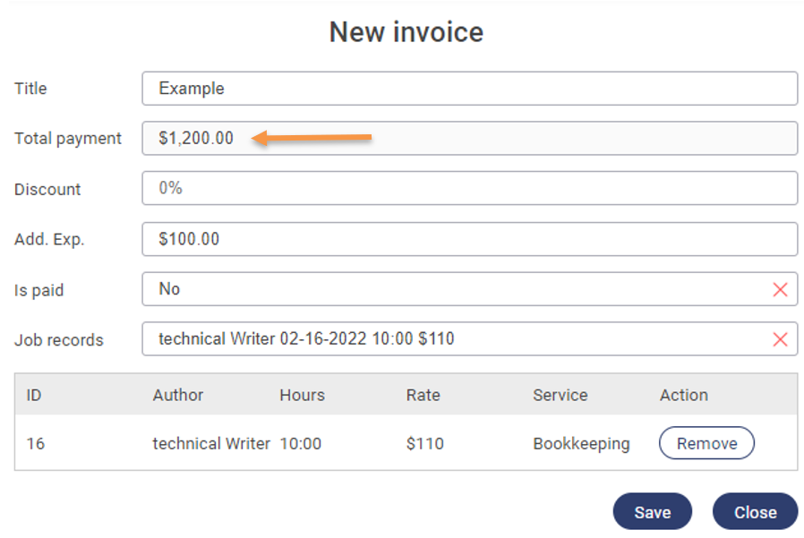Focus the Discount input field
The width and height of the screenshot is (804, 538).
tap(469, 188)
